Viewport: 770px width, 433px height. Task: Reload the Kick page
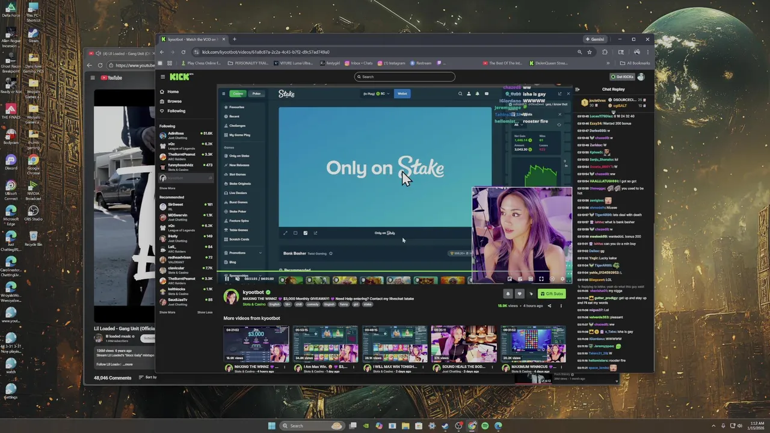pyautogui.click(x=182, y=52)
